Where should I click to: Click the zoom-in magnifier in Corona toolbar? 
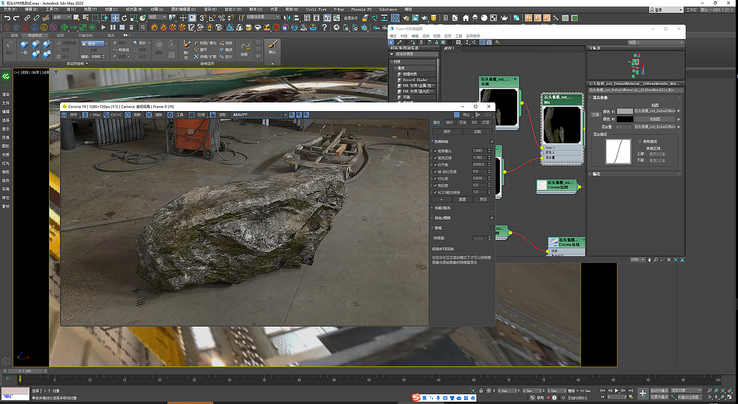click(x=292, y=115)
